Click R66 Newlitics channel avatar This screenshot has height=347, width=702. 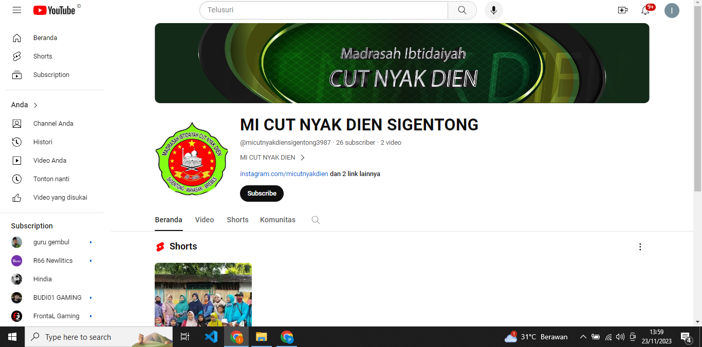17,261
